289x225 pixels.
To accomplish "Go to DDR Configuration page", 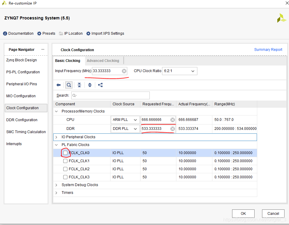I will 22,120.
